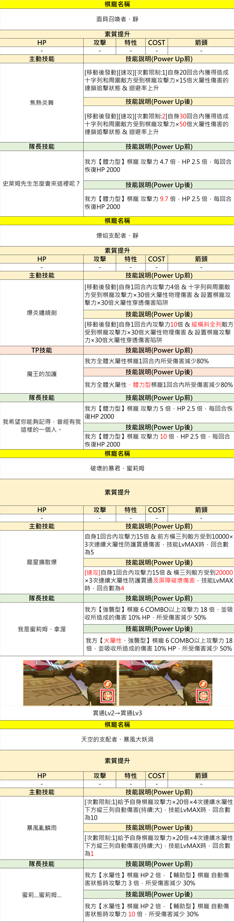This screenshot has height=922, width=234.
Task: Click the orange E badge in right image
Action: coord(203,684)
